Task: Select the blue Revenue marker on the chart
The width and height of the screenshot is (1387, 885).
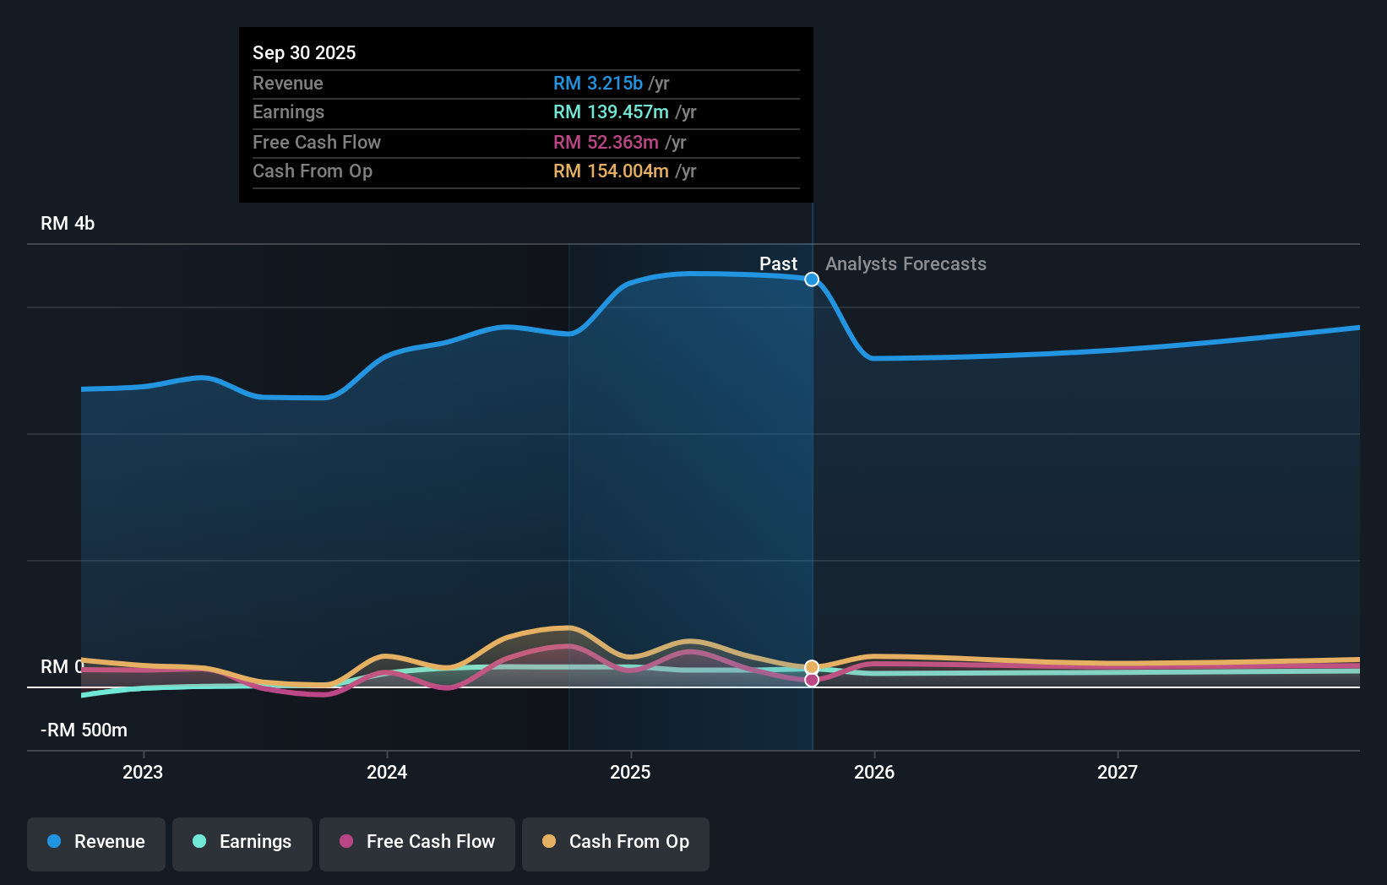Action: pyautogui.click(x=812, y=279)
